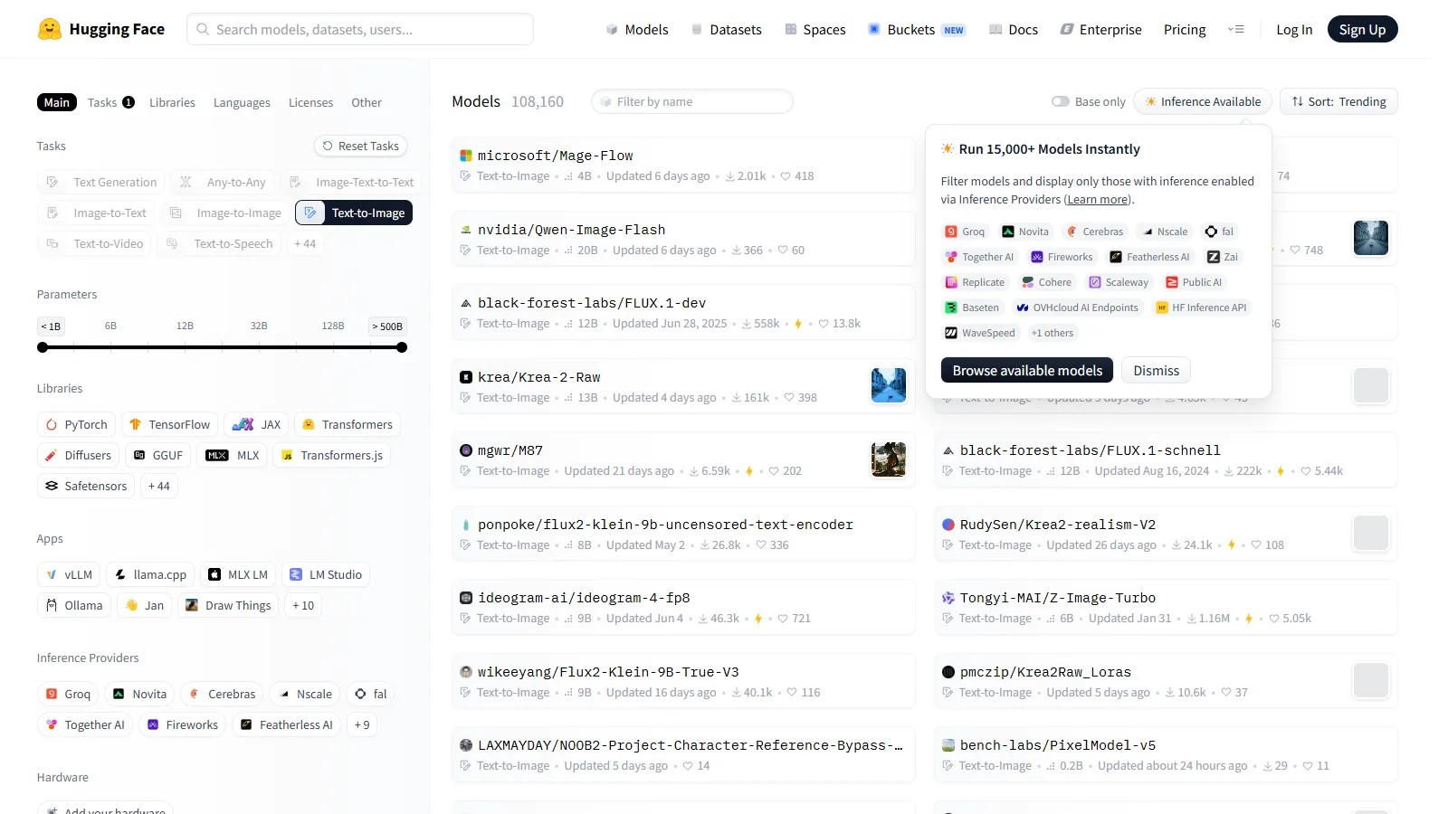Image resolution: width=1448 pixels, height=814 pixels.
Task: Toggle the Image-Text-to-Text task filter
Action: pos(351,182)
